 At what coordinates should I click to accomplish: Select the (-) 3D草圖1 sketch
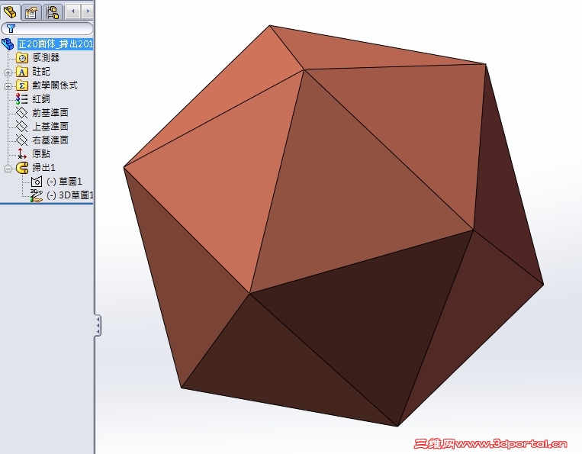coord(69,195)
